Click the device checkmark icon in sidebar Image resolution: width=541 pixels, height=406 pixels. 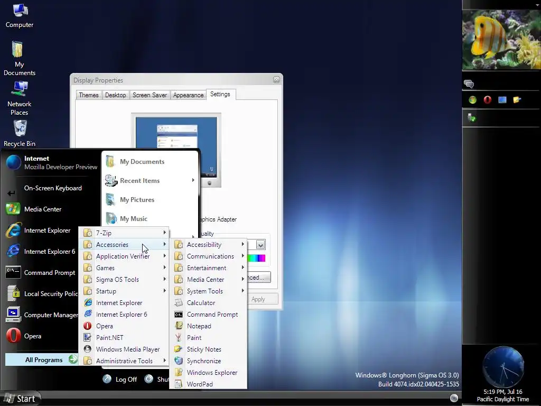point(471,118)
